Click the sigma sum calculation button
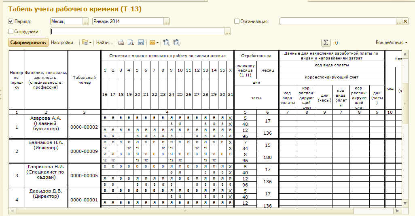This screenshot has height=216, width=415. coord(326,42)
